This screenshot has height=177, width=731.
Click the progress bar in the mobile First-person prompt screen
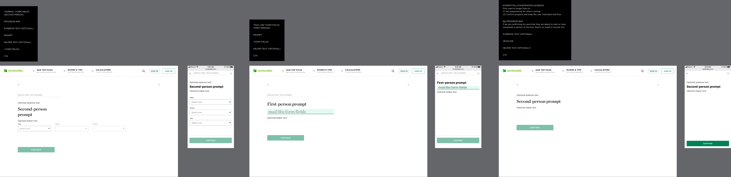[458, 75]
